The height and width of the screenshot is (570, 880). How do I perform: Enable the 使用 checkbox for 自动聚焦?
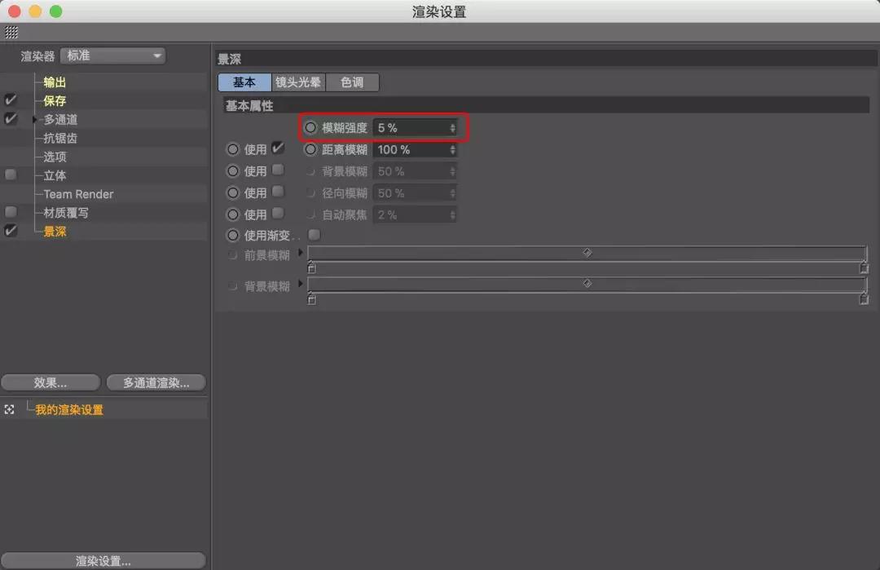[278, 214]
